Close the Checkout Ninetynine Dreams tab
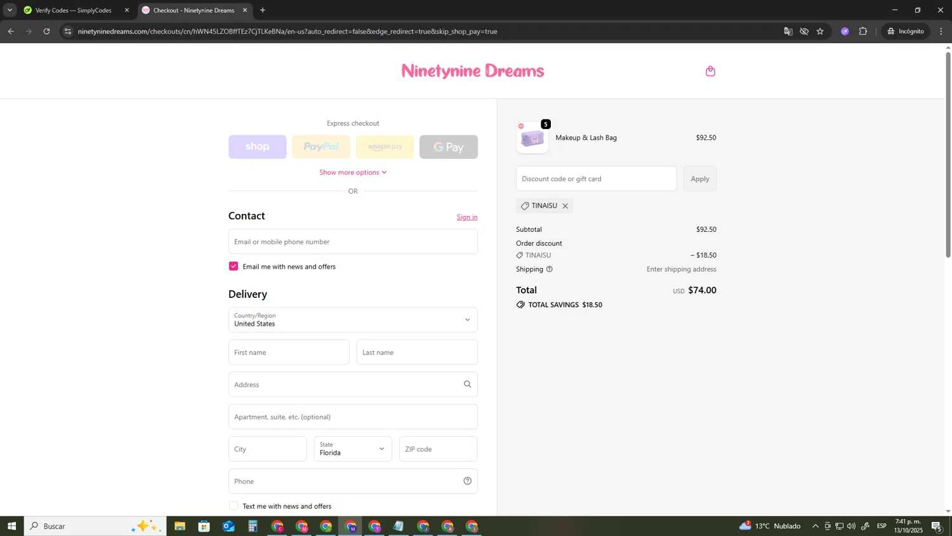This screenshot has width=952, height=536. (245, 10)
